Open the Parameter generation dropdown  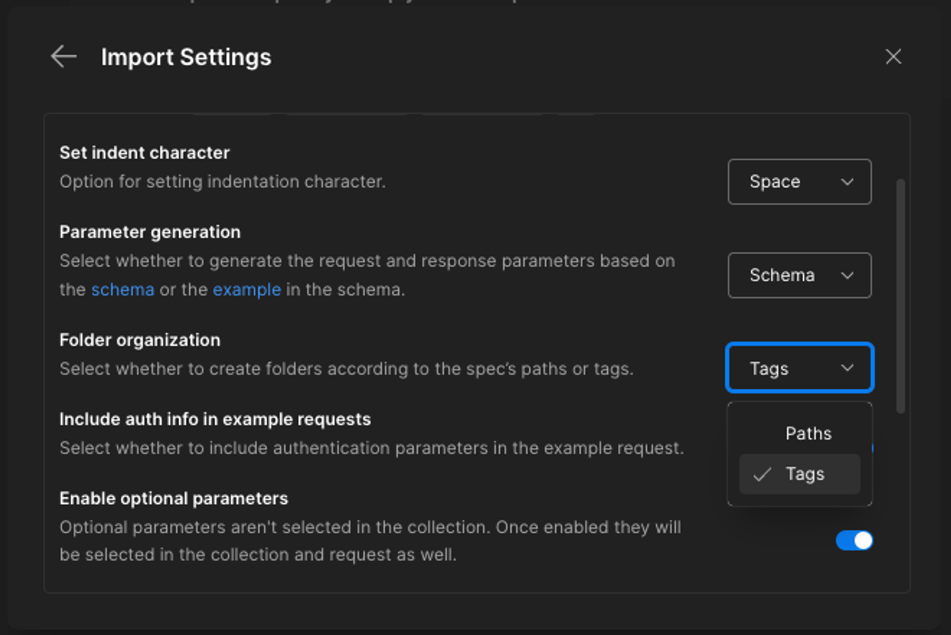pos(799,275)
